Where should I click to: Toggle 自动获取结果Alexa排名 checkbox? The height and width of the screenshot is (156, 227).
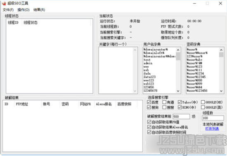[149, 127]
